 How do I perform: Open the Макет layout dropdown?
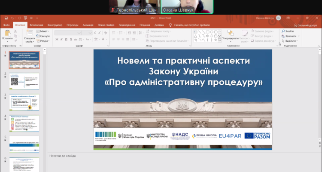click(43, 31)
